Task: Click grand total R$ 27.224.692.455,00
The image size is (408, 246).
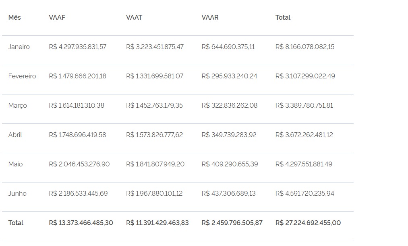Action: 308,223
